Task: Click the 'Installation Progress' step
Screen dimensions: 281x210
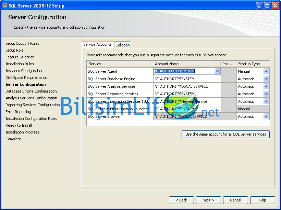Action: [22, 132]
